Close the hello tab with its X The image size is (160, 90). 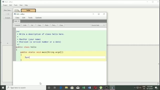19,21
